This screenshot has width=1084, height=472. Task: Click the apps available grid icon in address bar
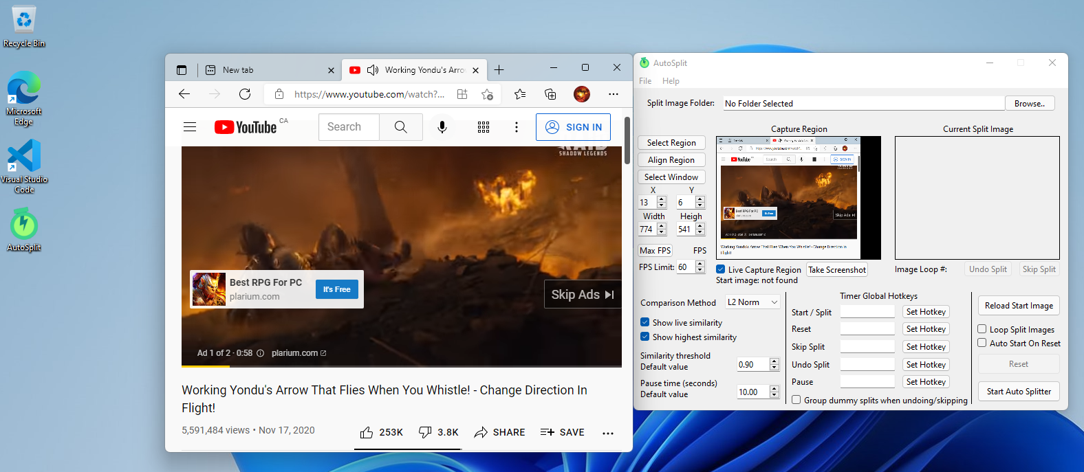click(x=462, y=94)
